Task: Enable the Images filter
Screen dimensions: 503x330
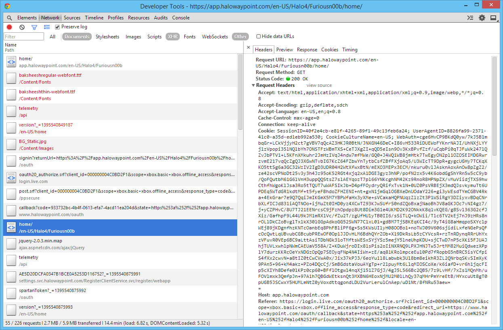Action: click(133, 37)
